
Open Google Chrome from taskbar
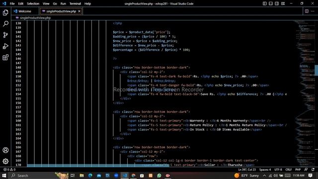click(x=134, y=176)
